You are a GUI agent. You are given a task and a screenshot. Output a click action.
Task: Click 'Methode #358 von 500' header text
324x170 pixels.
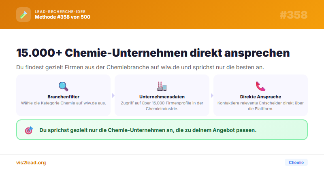click(62, 17)
